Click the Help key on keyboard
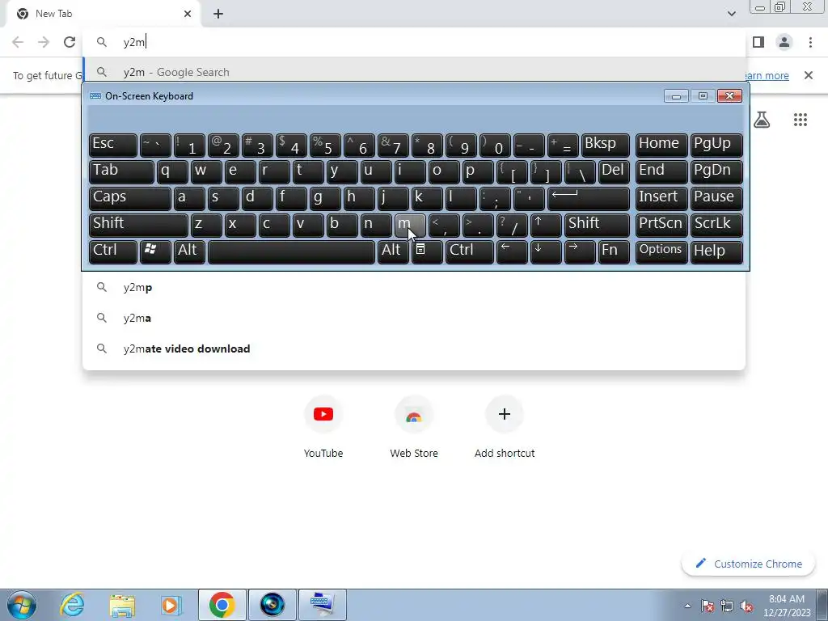Viewport: 828px width, 621px height. click(x=716, y=252)
